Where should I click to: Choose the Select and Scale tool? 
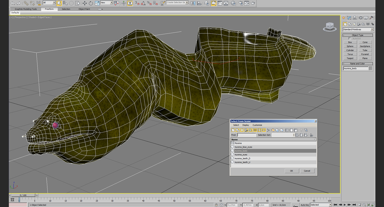pyautogui.click(x=97, y=3)
